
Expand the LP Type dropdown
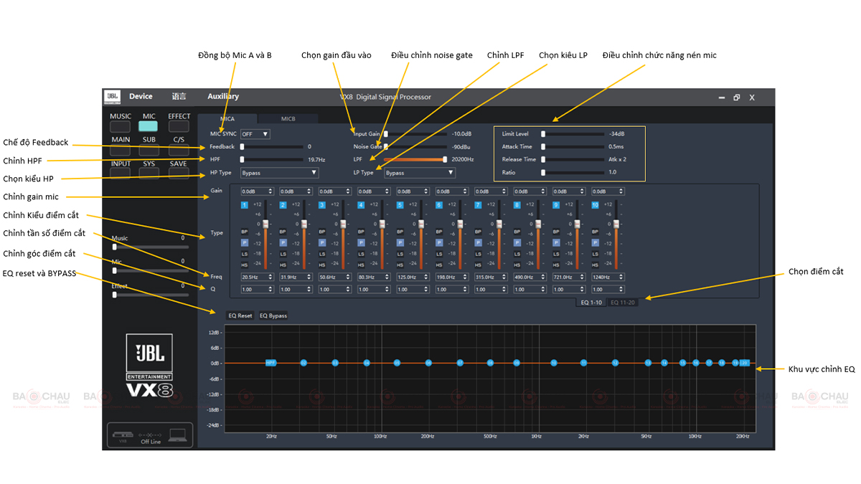[x=420, y=173]
